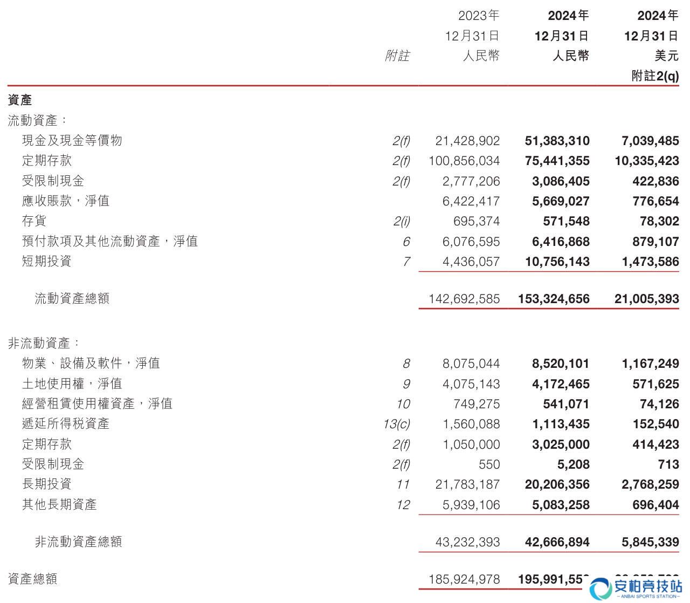Click the value 51,383,310
This screenshot has width=690, height=603.
coord(557,141)
